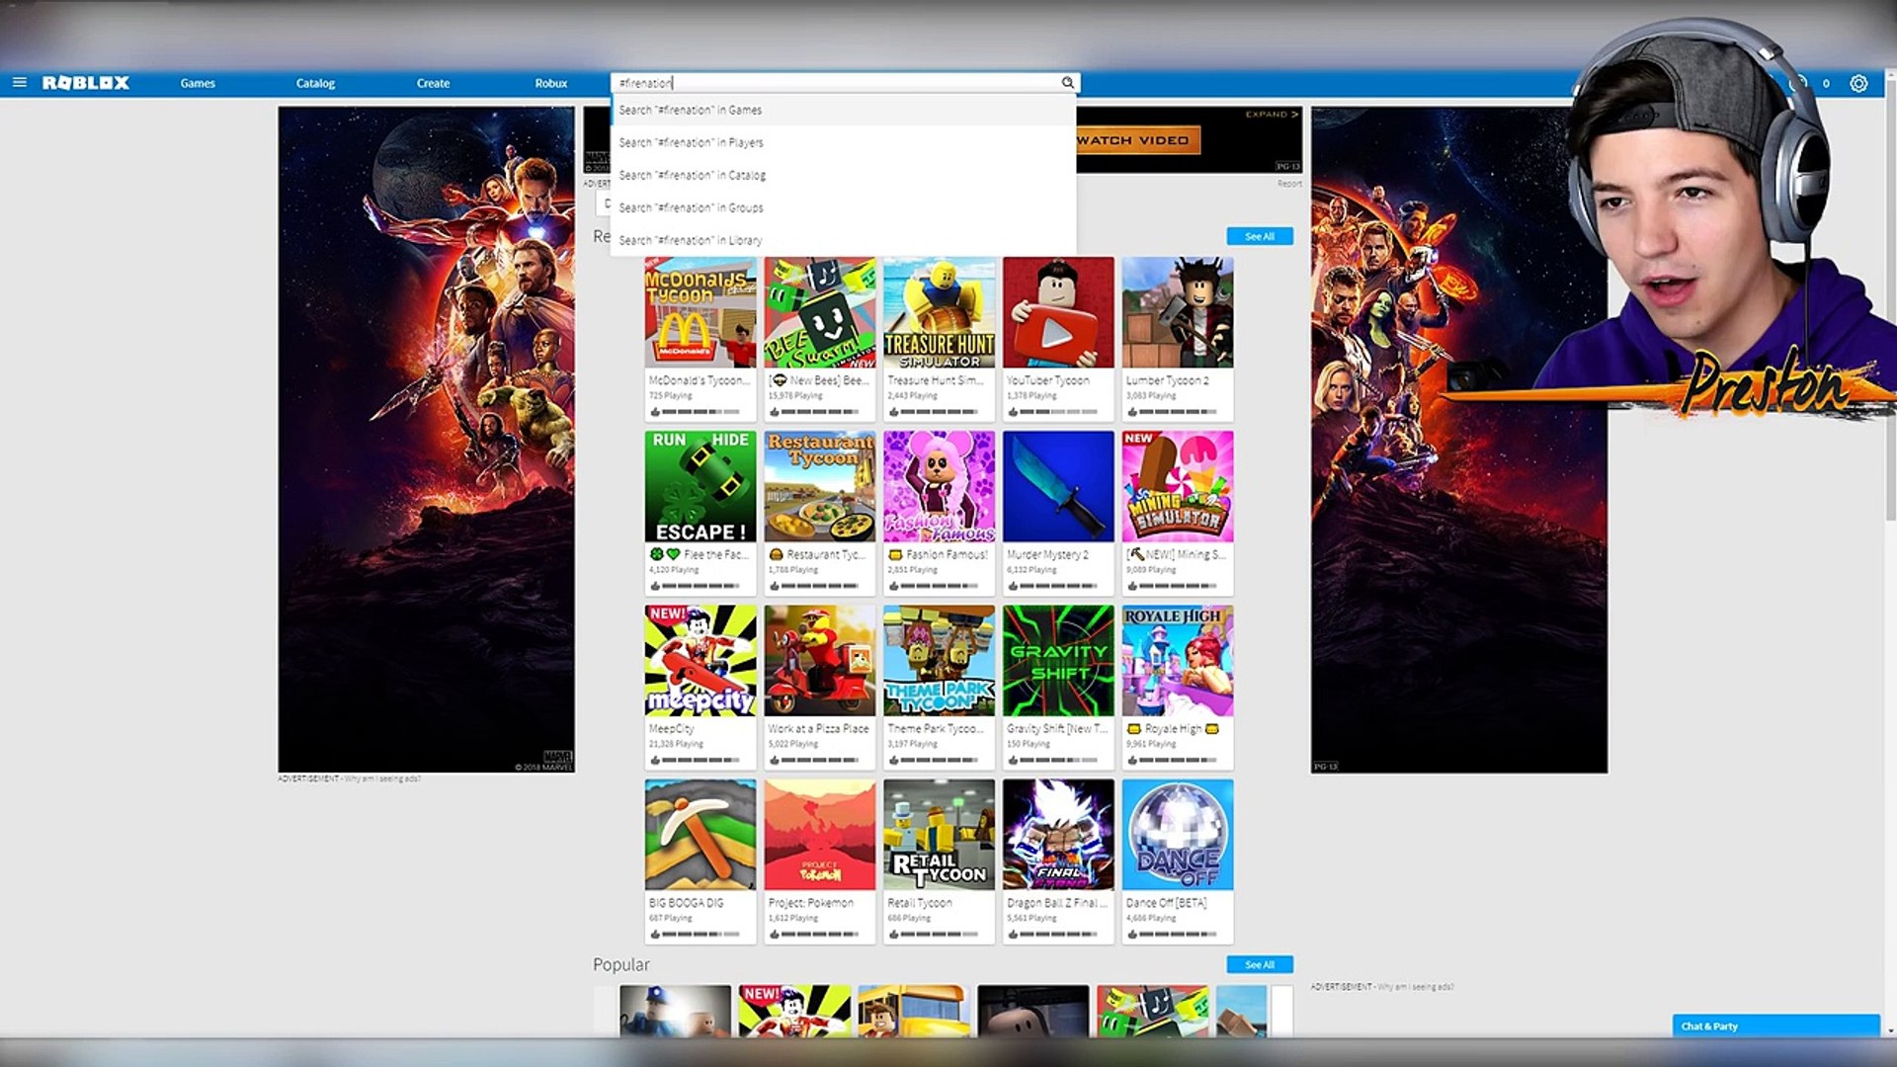Open YouTuber Tycoon game thumbnail
The width and height of the screenshot is (1897, 1067).
1058,312
